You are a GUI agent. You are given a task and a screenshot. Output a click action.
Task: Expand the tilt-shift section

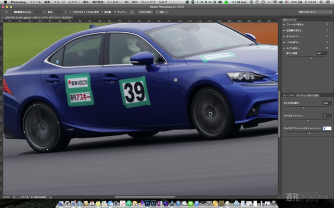coord(284,37)
